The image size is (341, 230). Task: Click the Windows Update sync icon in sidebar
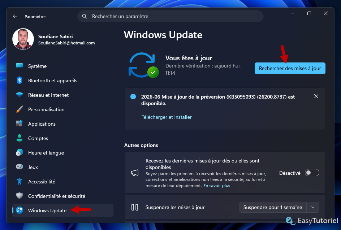click(20, 210)
